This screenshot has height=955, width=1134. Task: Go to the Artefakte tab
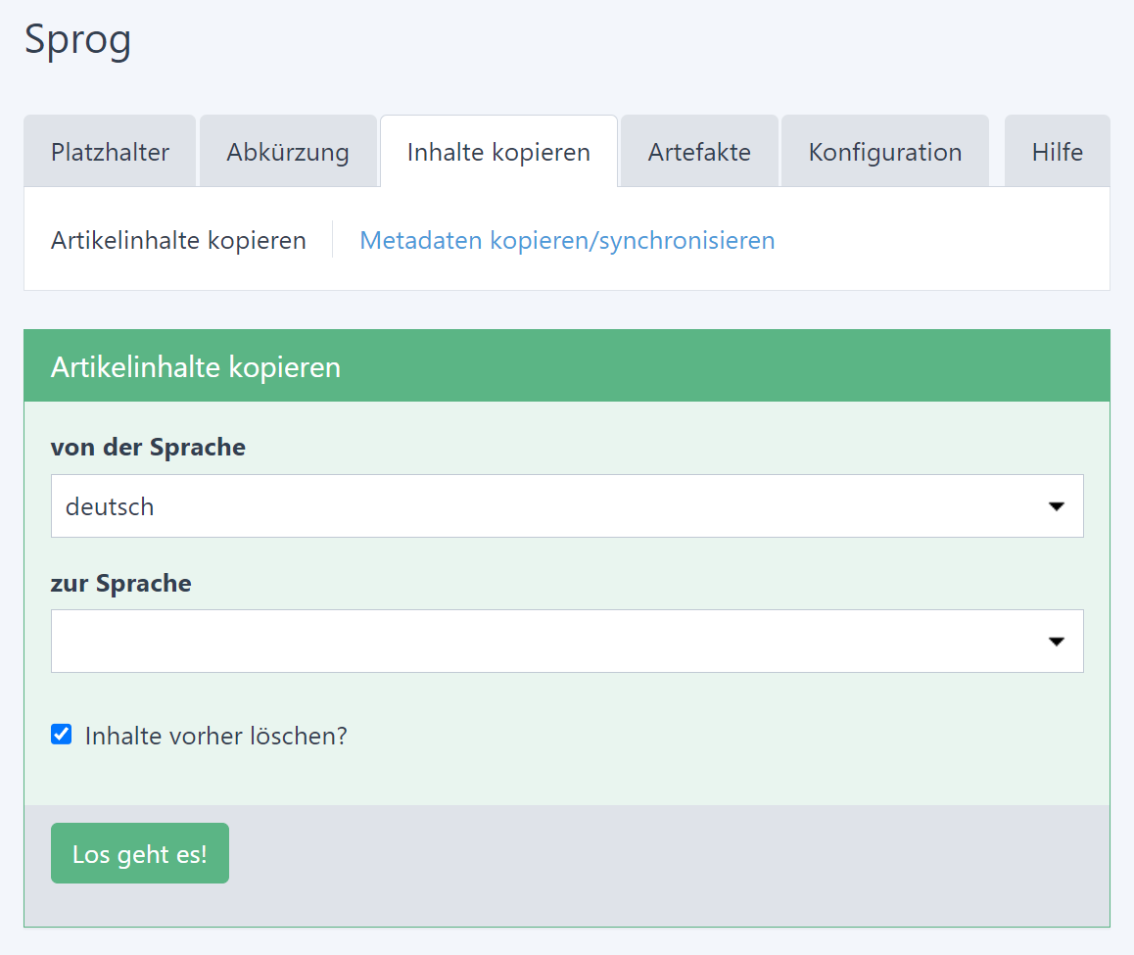click(699, 152)
